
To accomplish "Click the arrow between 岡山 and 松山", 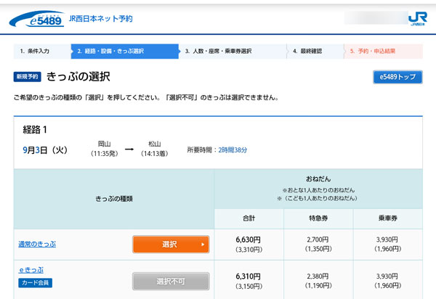I will (129, 149).
